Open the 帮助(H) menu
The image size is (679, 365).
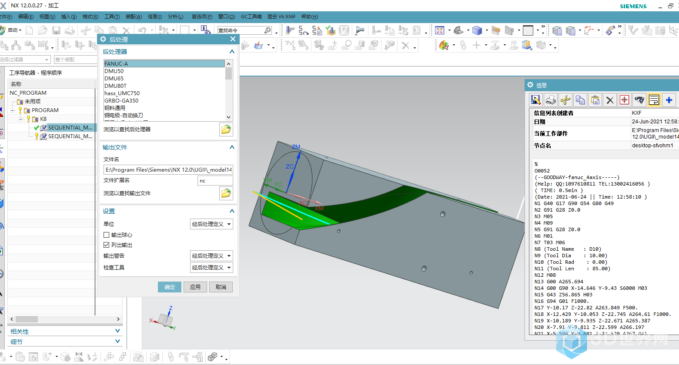pyautogui.click(x=310, y=17)
